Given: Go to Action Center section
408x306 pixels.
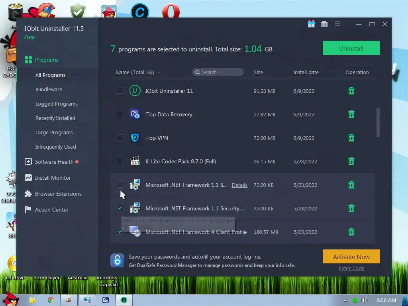Looking at the screenshot, I should pos(52,210).
